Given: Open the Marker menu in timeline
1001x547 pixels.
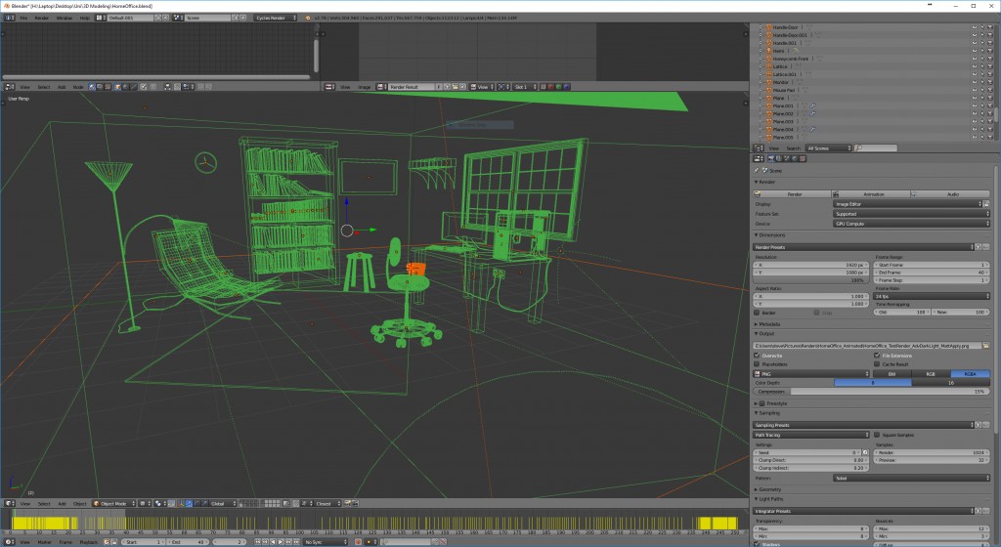Looking at the screenshot, I should [x=44, y=541].
